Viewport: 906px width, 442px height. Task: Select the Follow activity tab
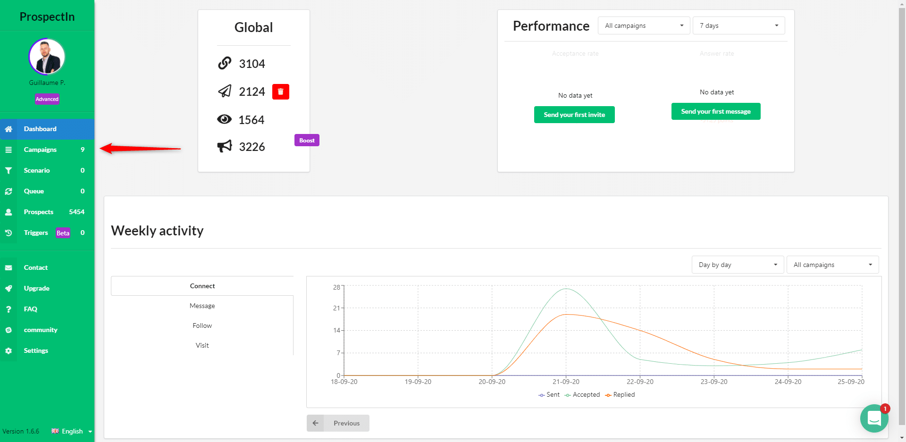202,325
